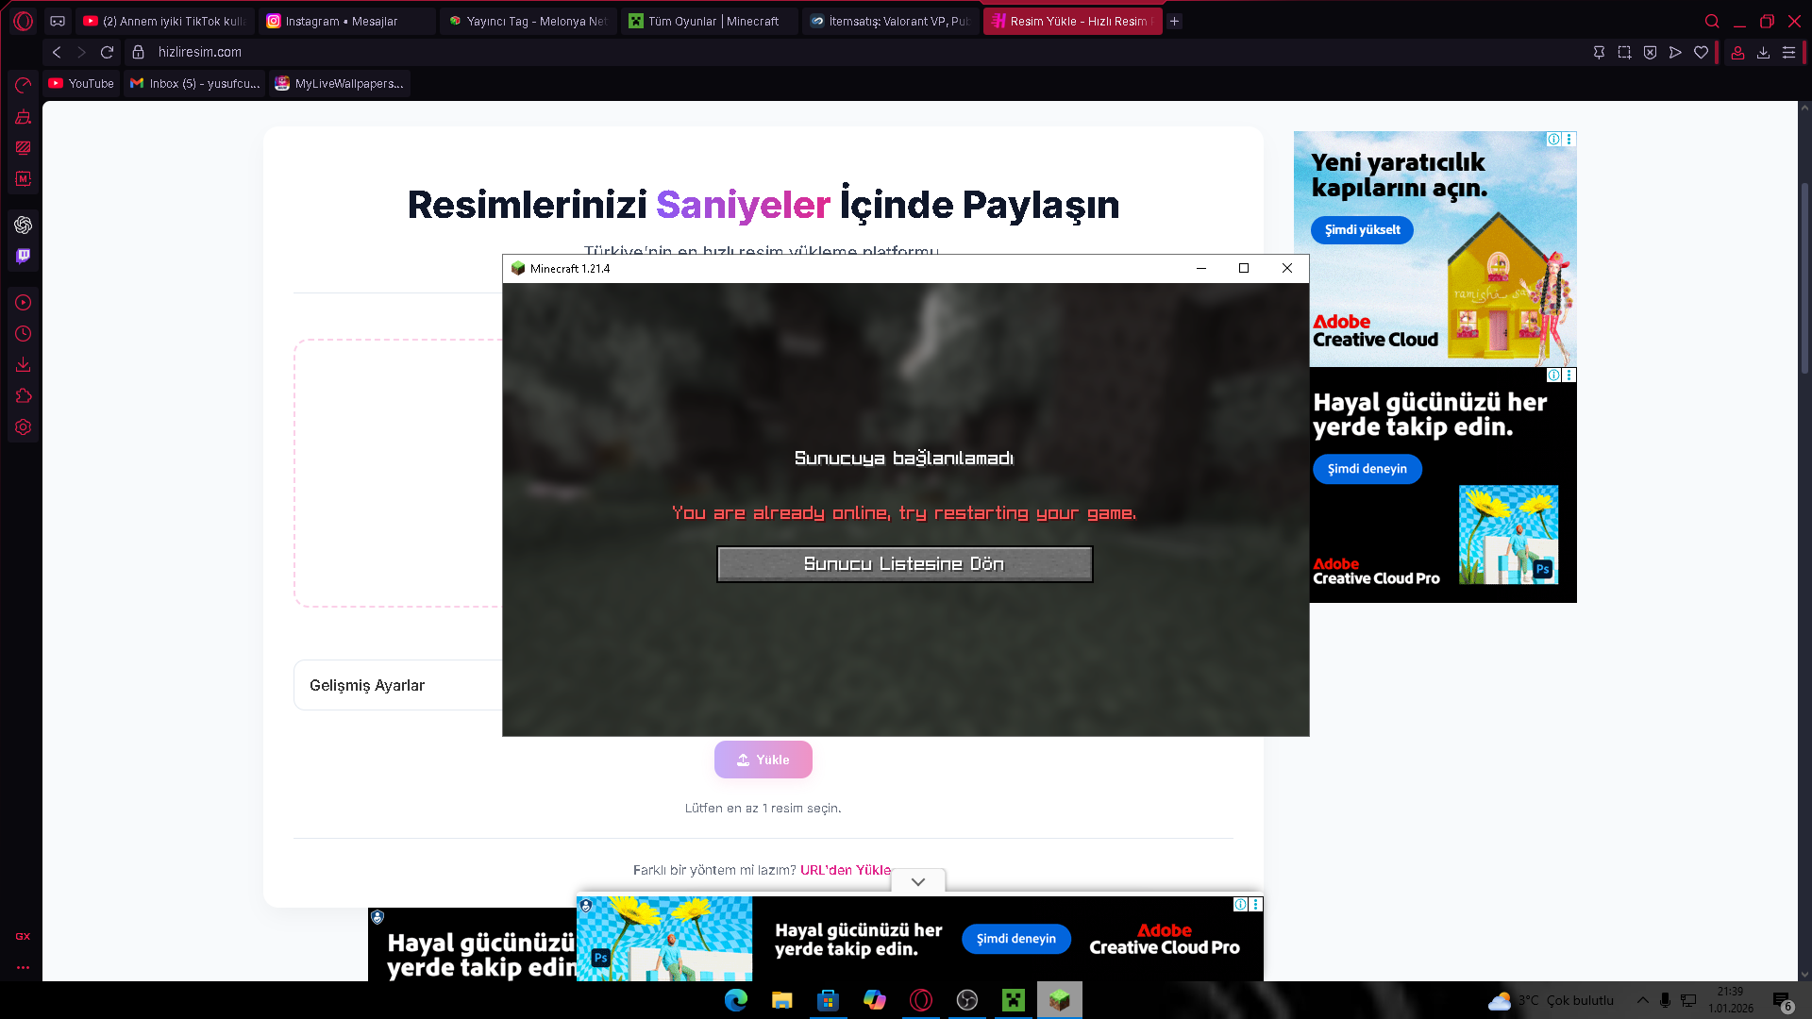Click the dashed image upload drop zone

click(398, 473)
